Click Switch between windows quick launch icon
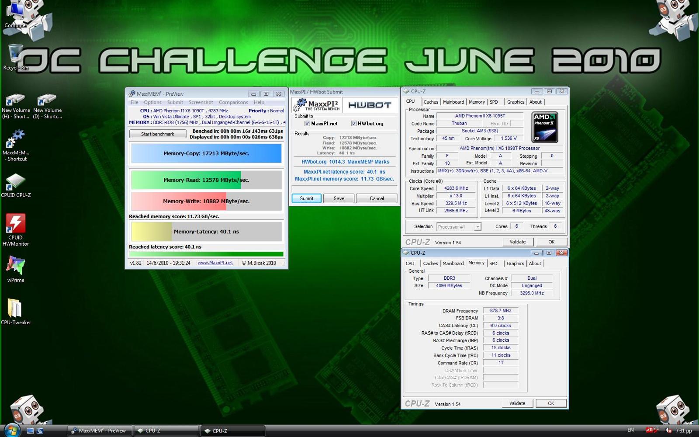699x437 pixels. (40, 431)
